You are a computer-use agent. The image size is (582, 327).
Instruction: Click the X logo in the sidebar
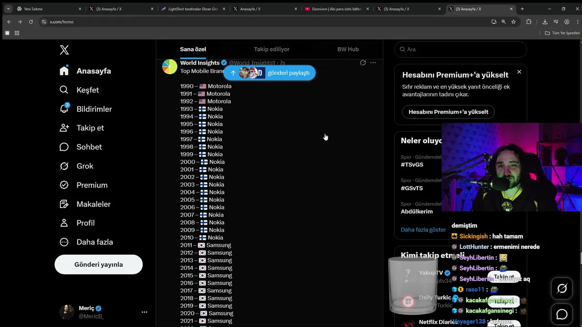pyautogui.click(x=65, y=50)
